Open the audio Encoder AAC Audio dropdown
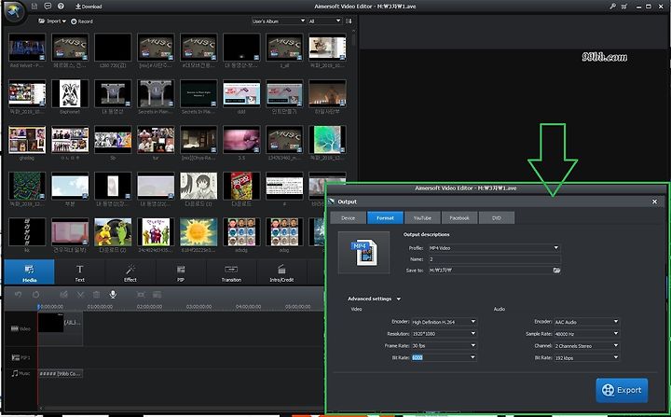This screenshot has width=671, height=417. pos(587,322)
